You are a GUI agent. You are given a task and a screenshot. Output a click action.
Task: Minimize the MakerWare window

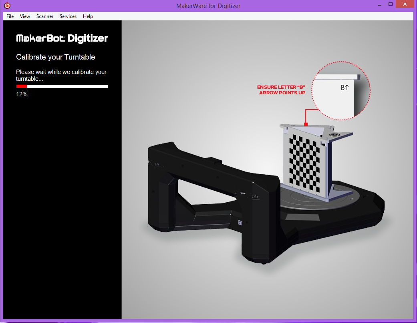point(380,4)
